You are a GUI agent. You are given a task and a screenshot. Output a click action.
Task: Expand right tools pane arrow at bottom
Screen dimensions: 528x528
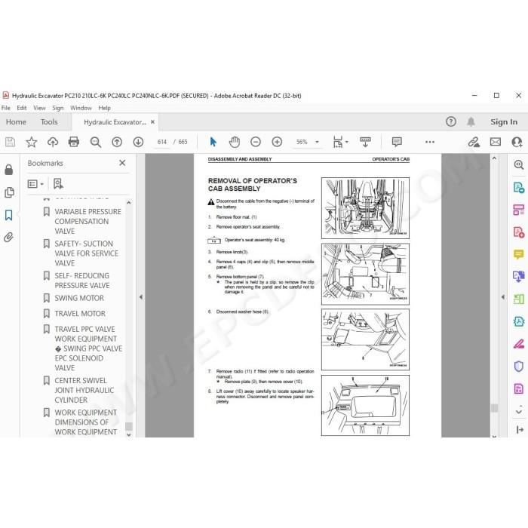[x=520, y=429]
